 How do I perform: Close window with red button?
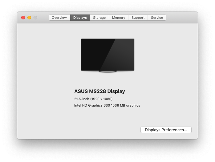23,18
